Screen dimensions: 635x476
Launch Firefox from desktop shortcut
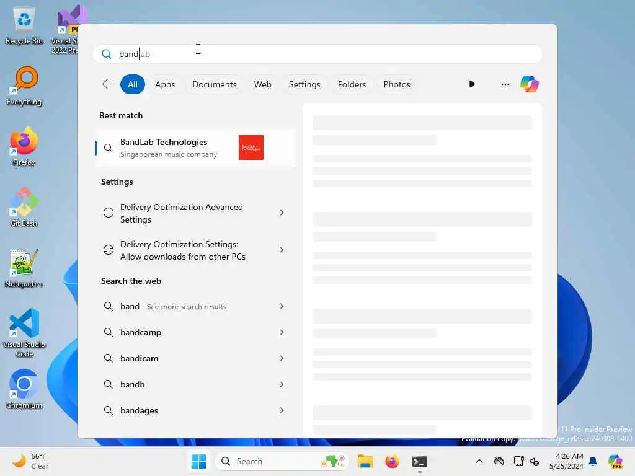24,147
